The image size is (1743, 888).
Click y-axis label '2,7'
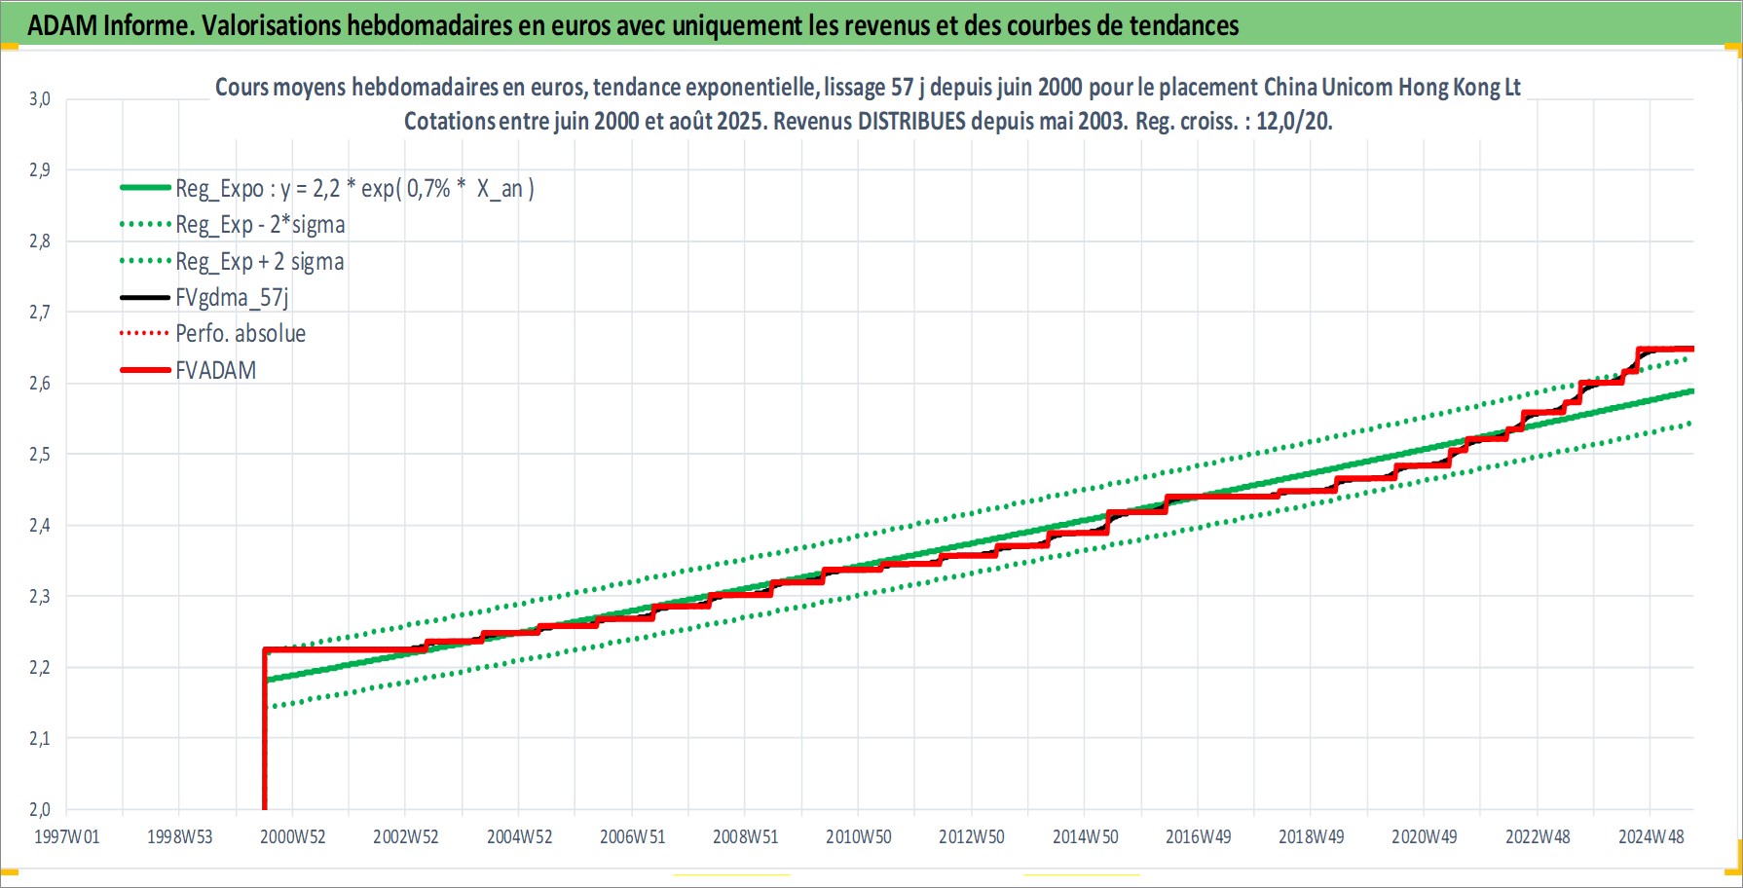(x=39, y=313)
